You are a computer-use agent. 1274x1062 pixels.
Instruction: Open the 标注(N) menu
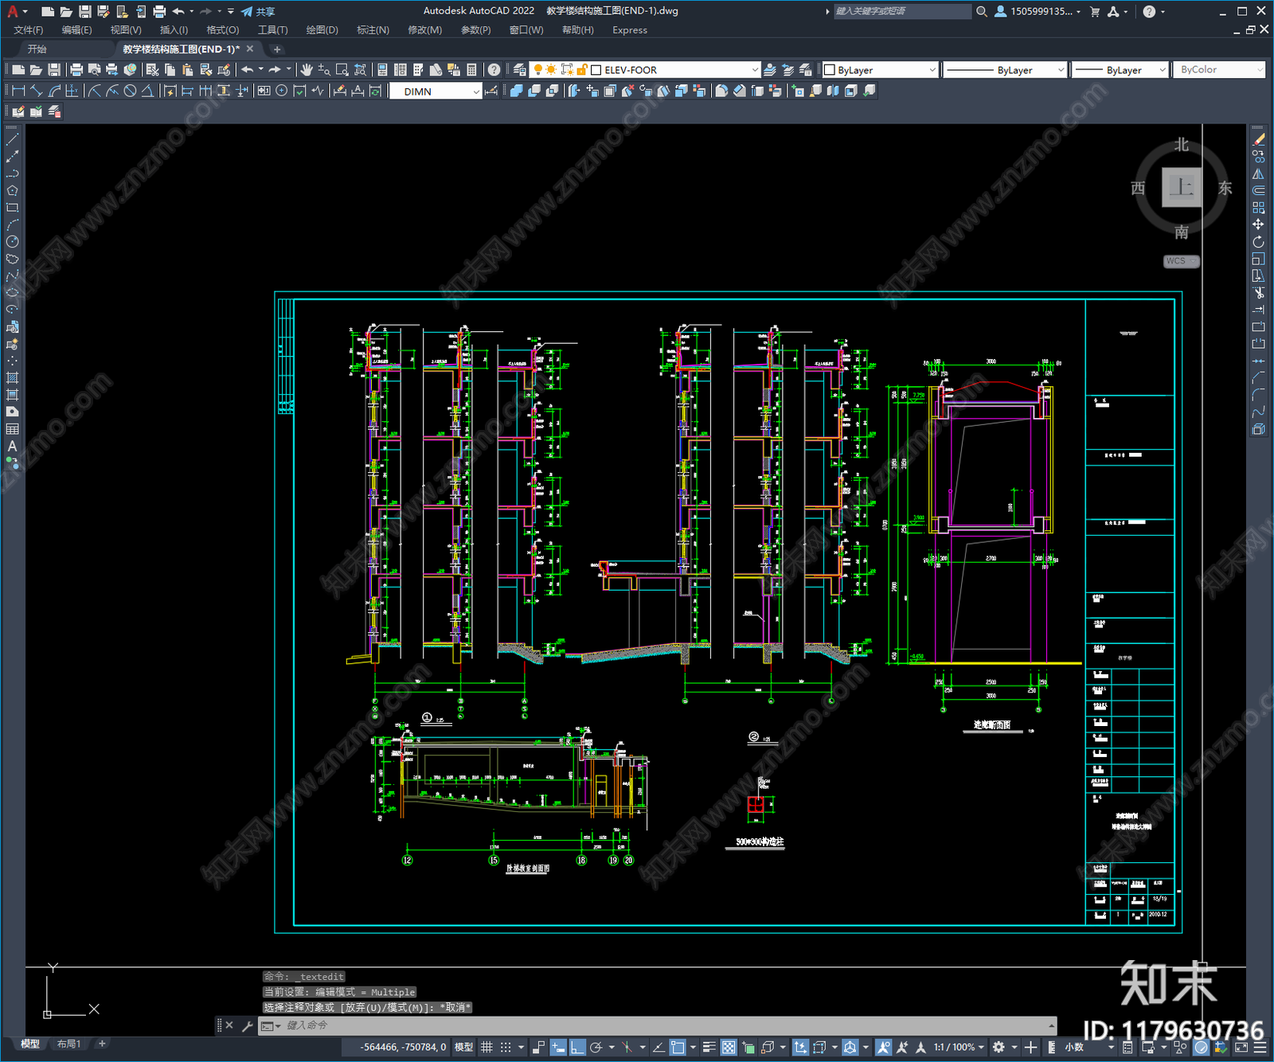pyautogui.click(x=373, y=30)
